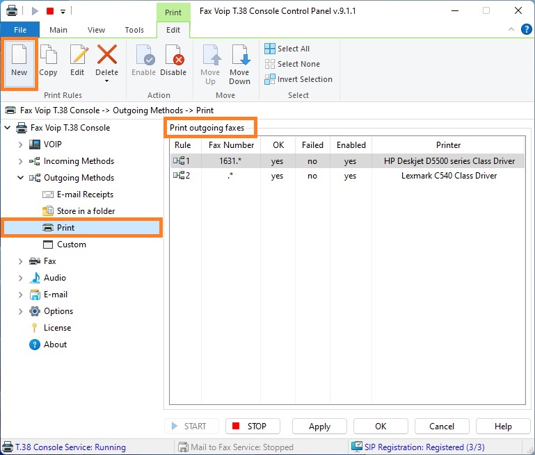The width and height of the screenshot is (535, 455).
Task: Expand the VOIP tree node
Action: pos(20,144)
